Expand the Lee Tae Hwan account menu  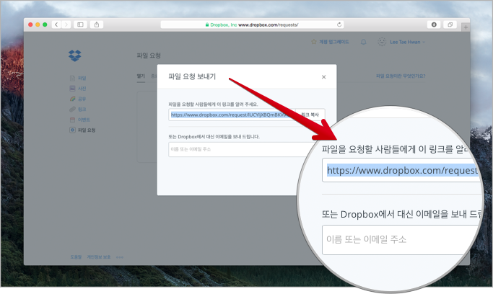tap(407, 42)
